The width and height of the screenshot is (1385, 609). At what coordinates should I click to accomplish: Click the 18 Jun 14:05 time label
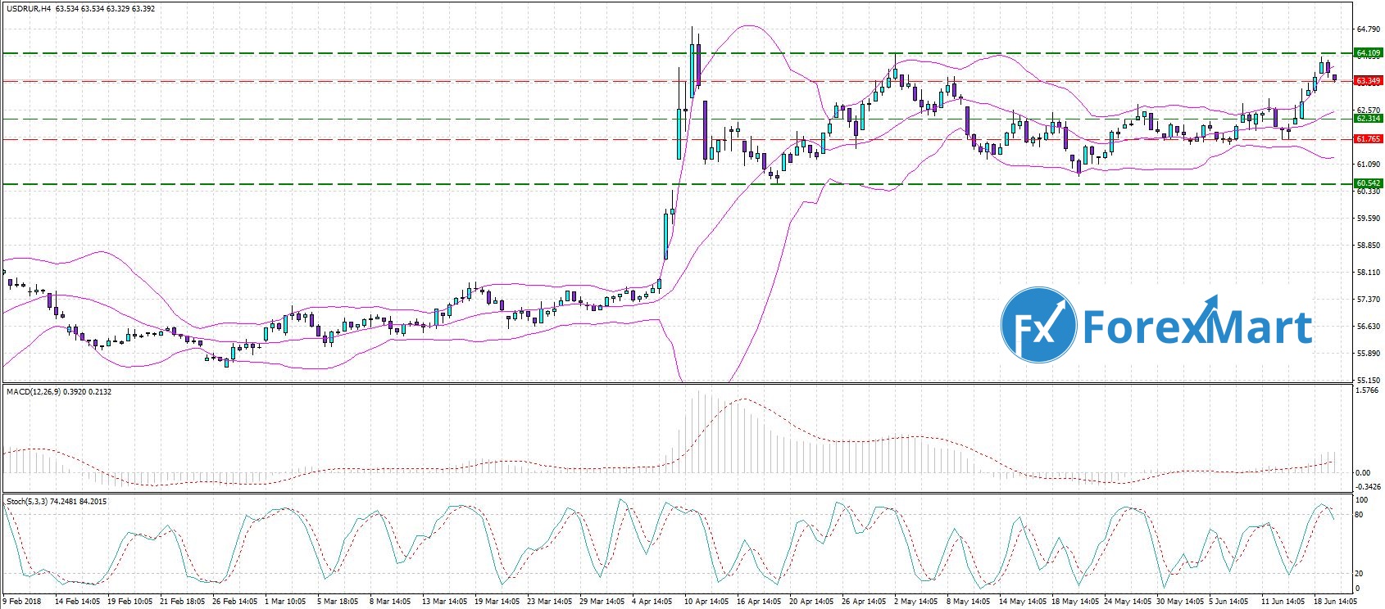[1337, 602]
